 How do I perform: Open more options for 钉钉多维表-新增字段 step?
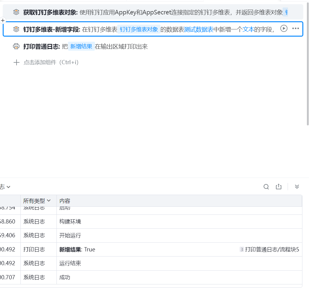tap(295, 28)
